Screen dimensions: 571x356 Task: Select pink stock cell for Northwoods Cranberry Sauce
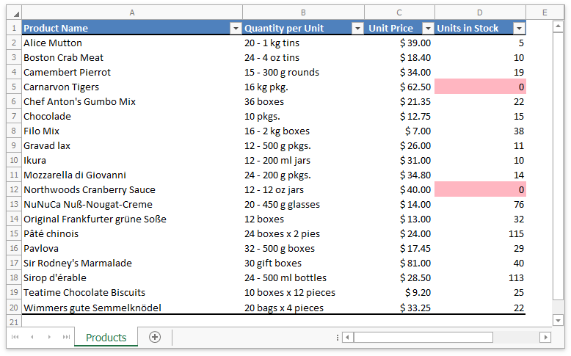pyautogui.click(x=480, y=189)
